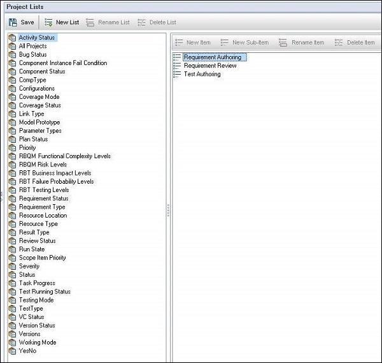Click the Delete List button

click(157, 22)
